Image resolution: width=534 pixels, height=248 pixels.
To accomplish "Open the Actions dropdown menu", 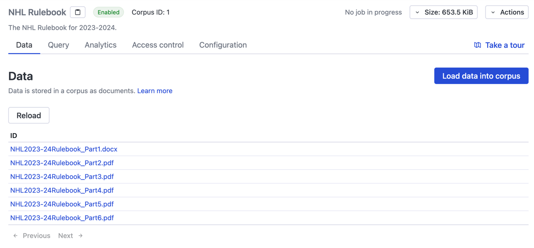I will coord(507,12).
